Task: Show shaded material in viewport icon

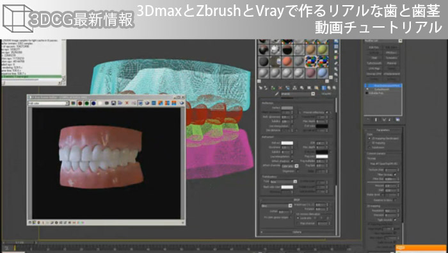Action: (x=316, y=88)
